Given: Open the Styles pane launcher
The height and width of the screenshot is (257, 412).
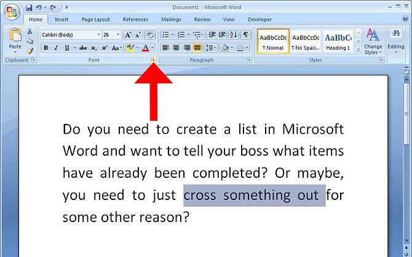Looking at the screenshot, I should pyautogui.click(x=381, y=60).
